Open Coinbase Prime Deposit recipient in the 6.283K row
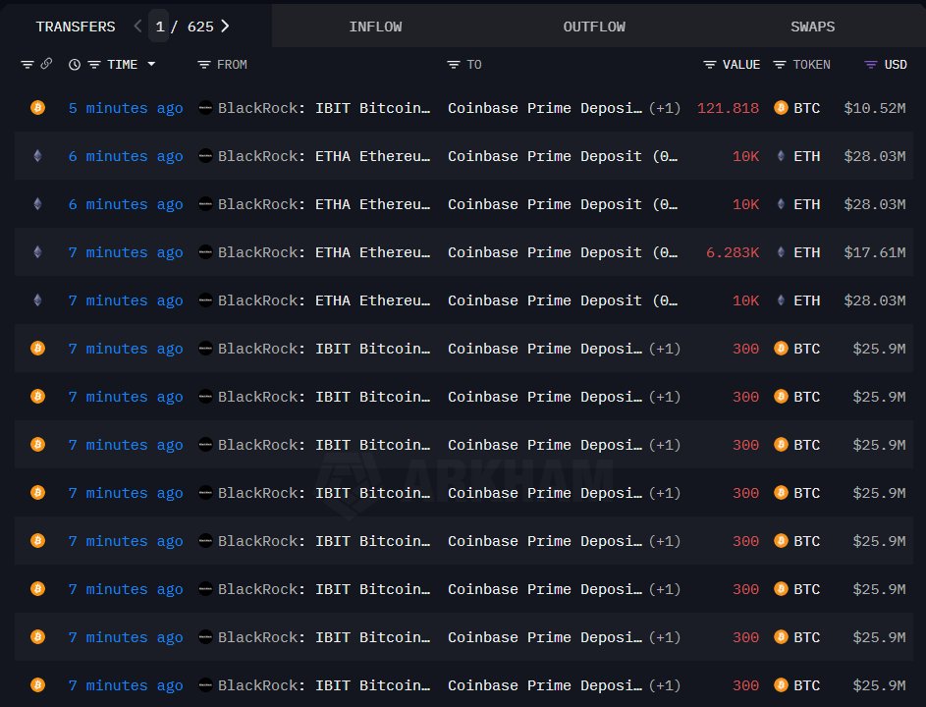This screenshot has height=707, width=926. [x=563, y=252]
